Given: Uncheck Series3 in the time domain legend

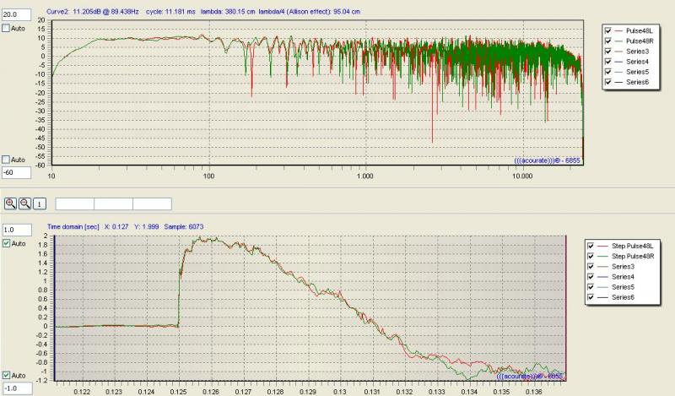Looking at the screenshot, I should click(591, 266).
